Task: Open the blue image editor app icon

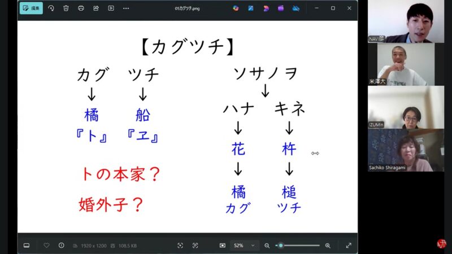Action: (251, 8)
